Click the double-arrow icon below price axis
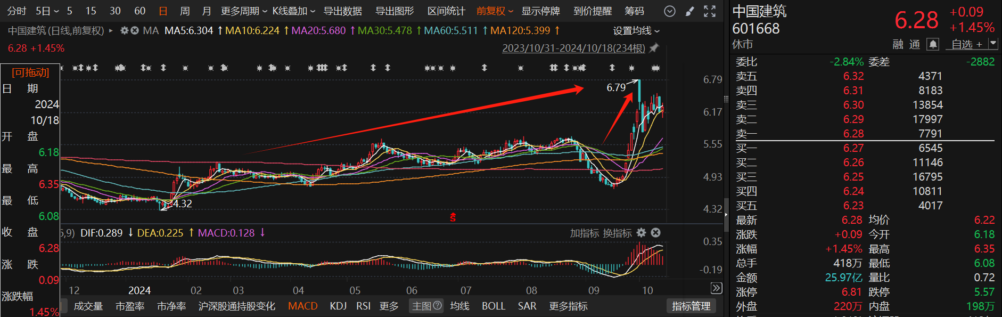The width and height of the screenshot is (1002, 317). click(x=717, y=288)
